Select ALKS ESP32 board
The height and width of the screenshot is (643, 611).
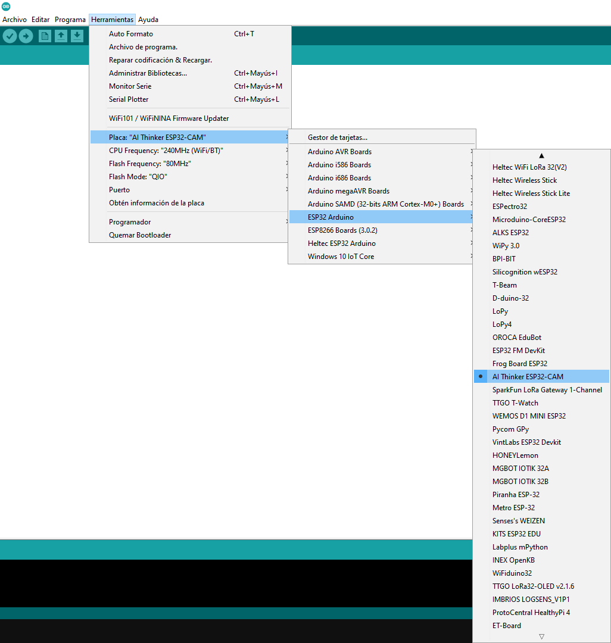coord(541,233)
